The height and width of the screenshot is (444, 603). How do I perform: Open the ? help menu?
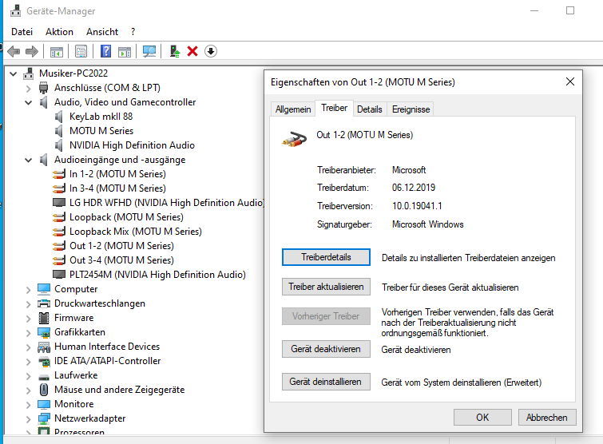coord(133,32)
